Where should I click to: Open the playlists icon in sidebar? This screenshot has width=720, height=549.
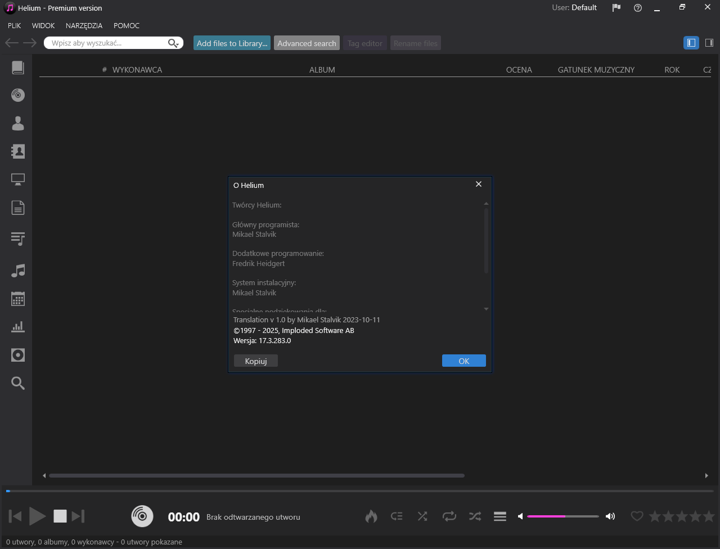18,239
